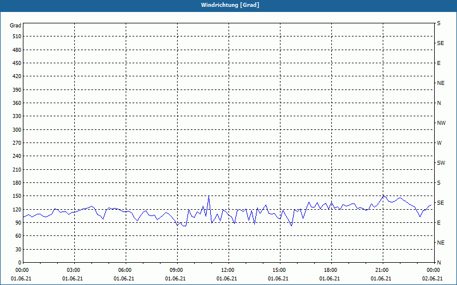Select the 02.06.21 date label
Screen dimensions: 457x285
click(x=432, y=279)
